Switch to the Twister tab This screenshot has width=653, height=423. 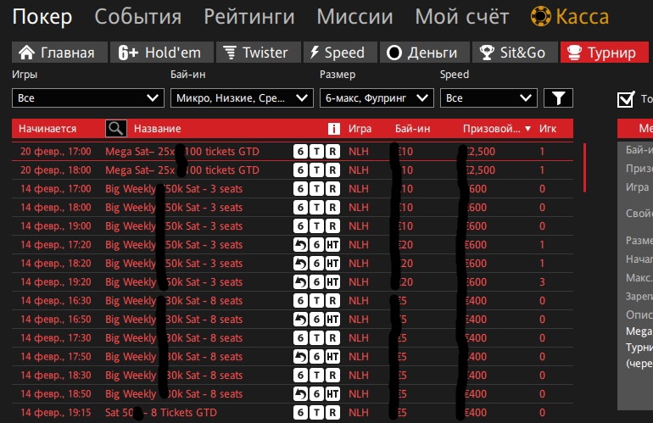coord(258,53)
